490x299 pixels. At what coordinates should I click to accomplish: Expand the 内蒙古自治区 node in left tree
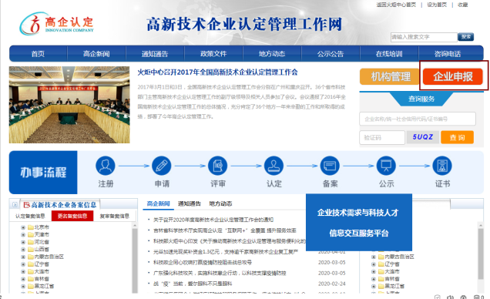click(x=23, y=257)
